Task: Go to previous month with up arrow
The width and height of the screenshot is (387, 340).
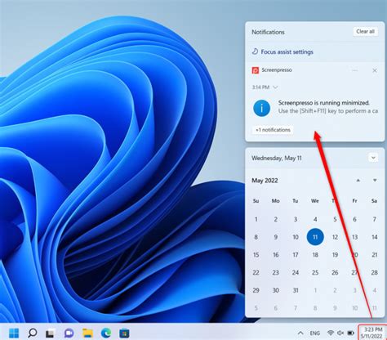Action: pyautogui.click(x=358, y=181)
